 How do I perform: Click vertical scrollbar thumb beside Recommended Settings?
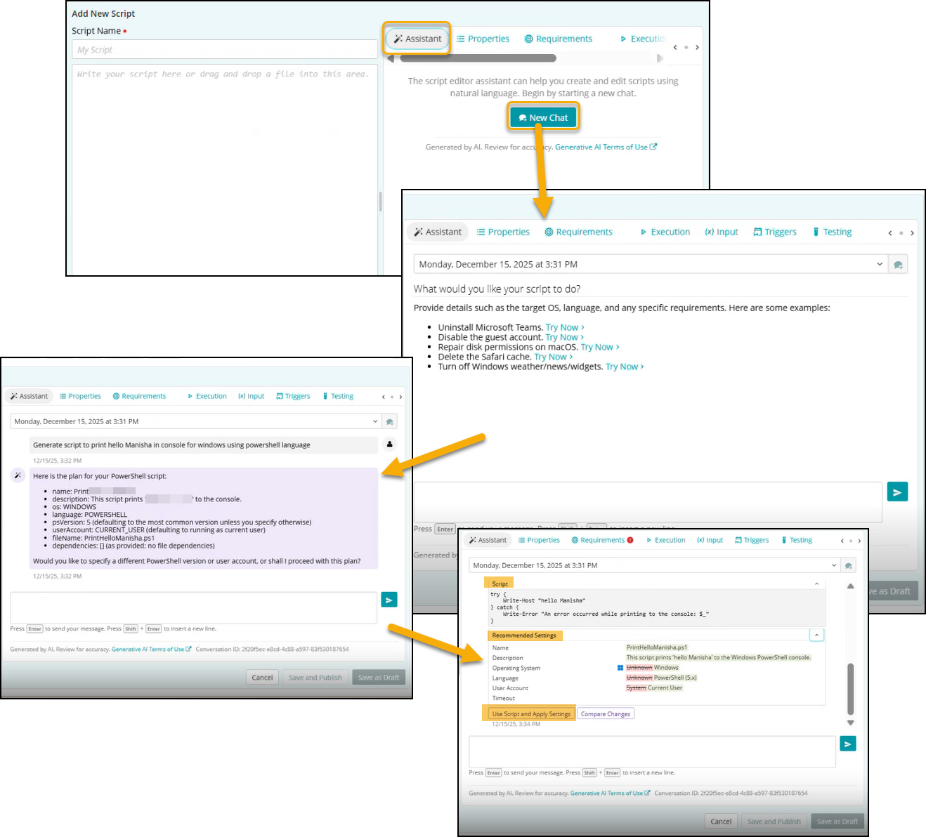pyautogui.click(x=850, y=688)
